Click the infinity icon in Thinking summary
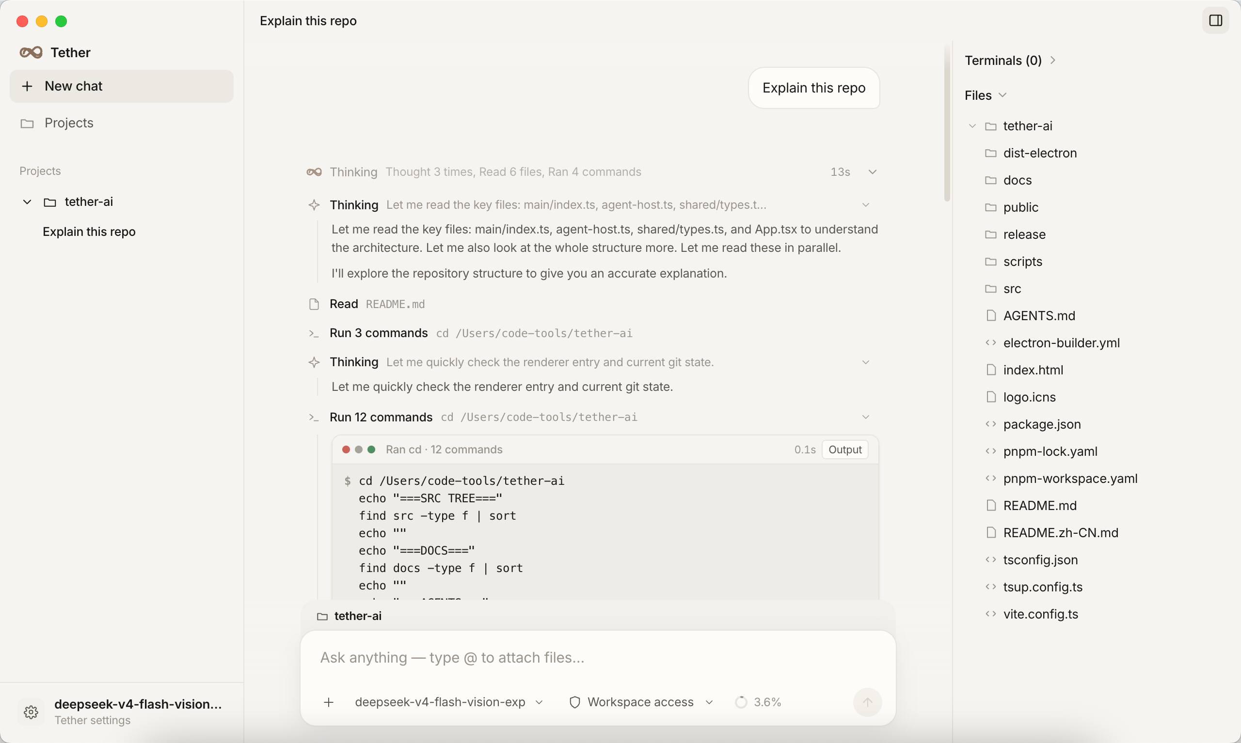The height and width of the screenshot is (743, 1241). tap(314, 172)
